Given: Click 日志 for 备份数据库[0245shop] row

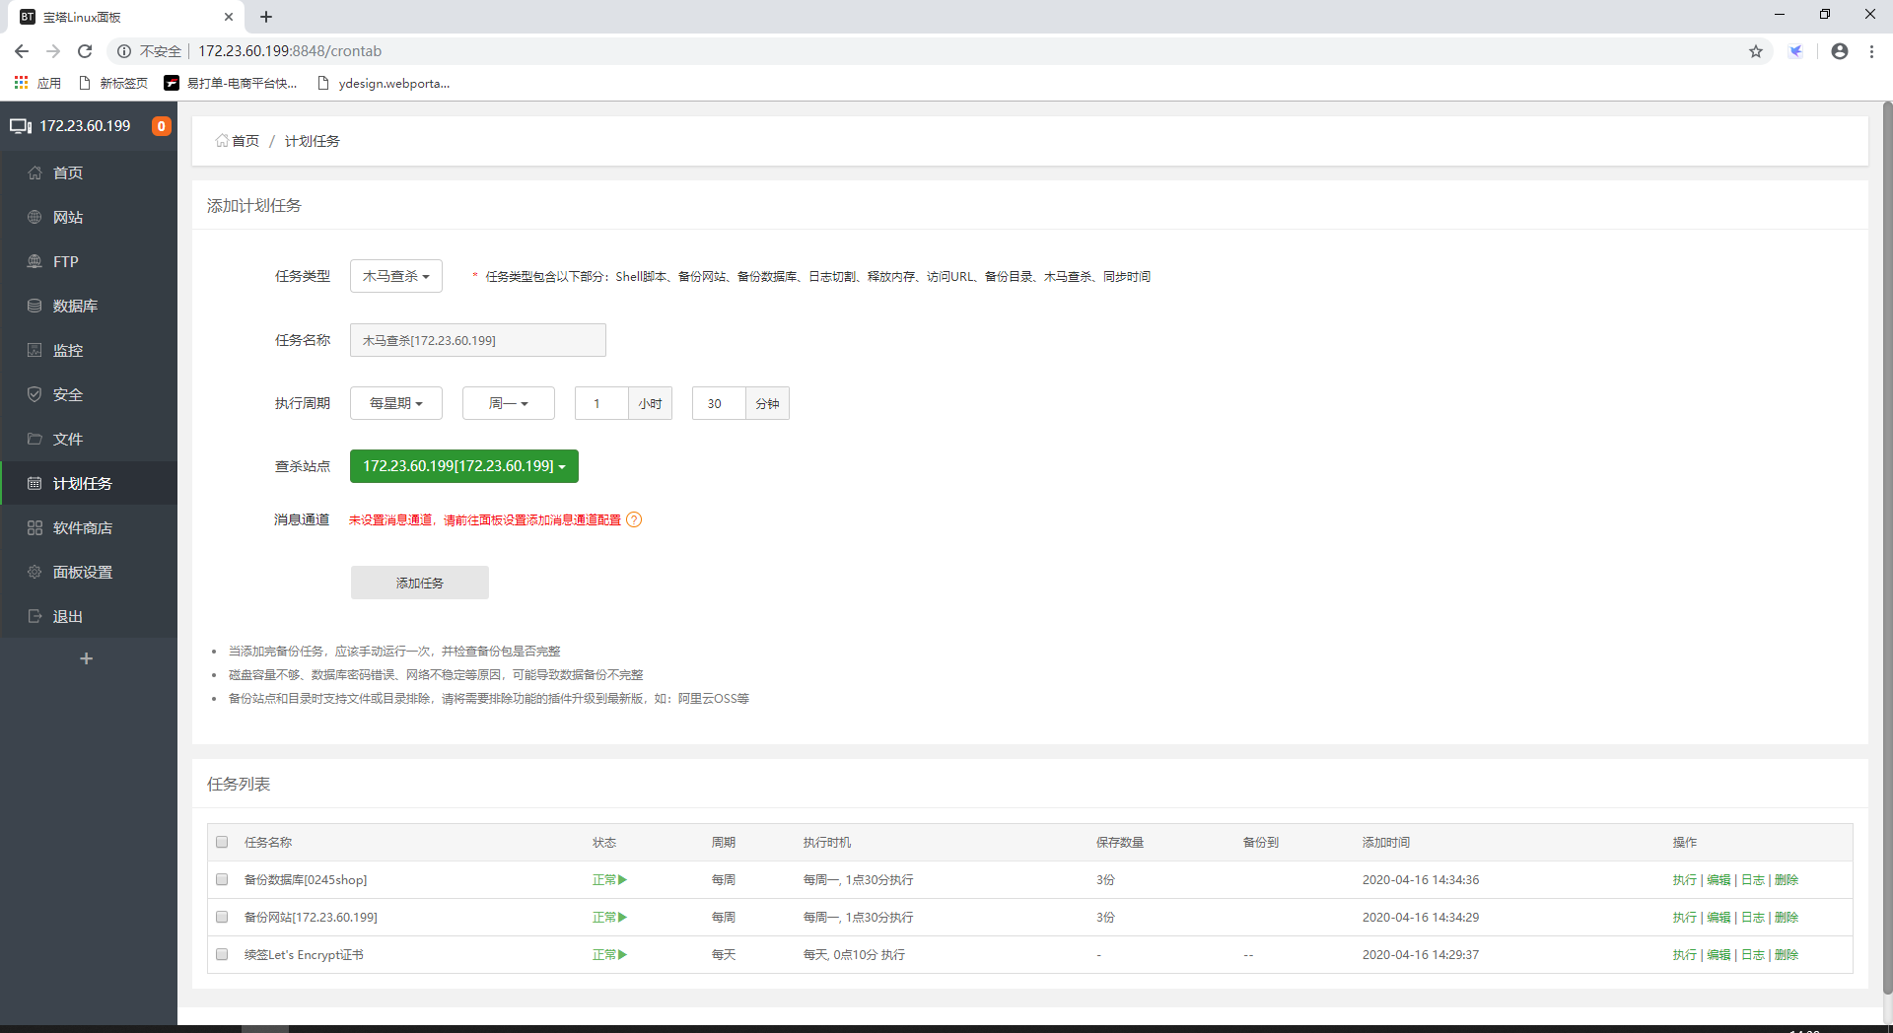Looking at the screenshot, I should [1753, 880].
